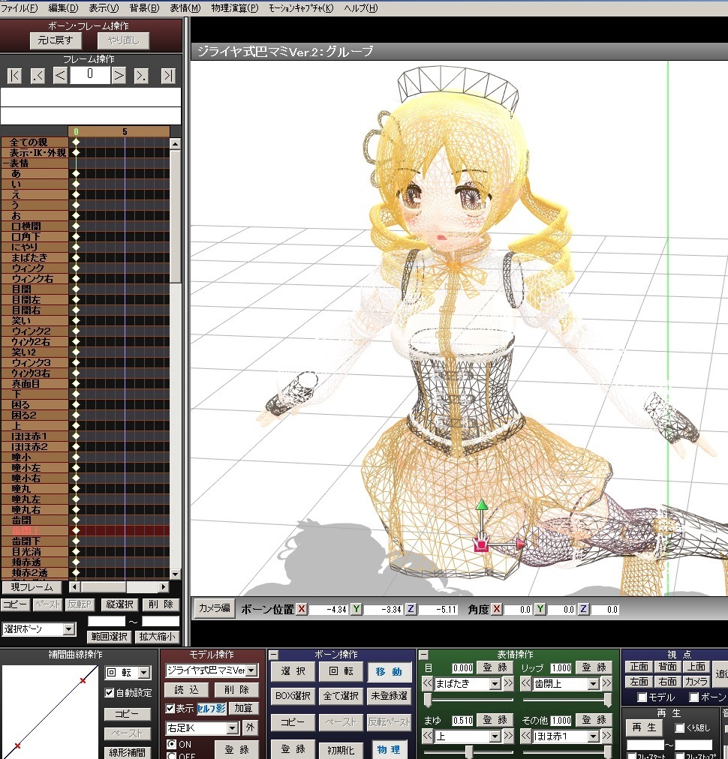The width and height of the screenshot is (728, 759).
Task: Activate the 移動 move bone mode
Action: point(389,671)
